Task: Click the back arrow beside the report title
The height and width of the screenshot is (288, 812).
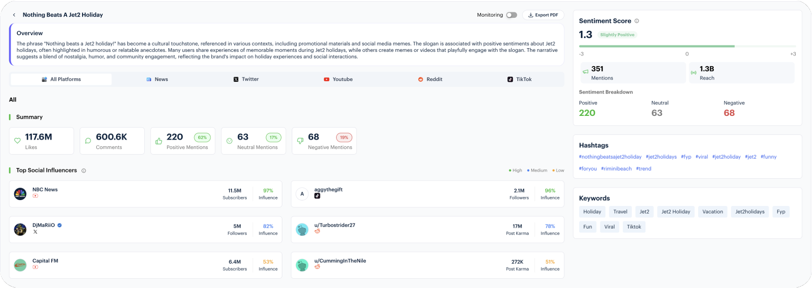Action: 14,15
